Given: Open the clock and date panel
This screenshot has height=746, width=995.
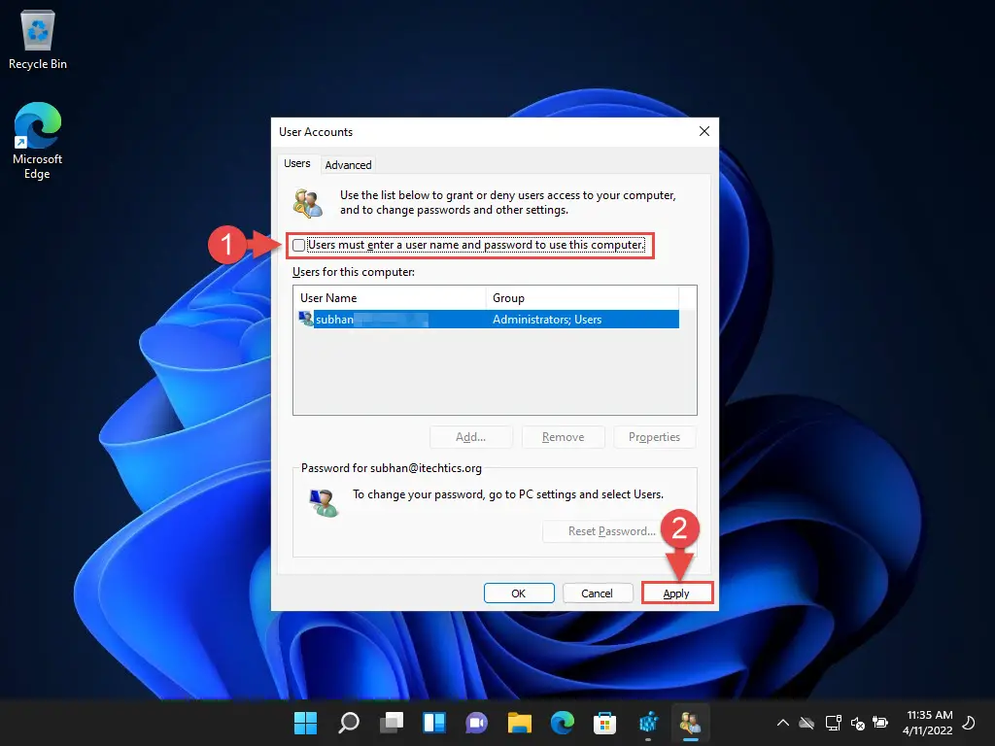Looking at the screenshot, I should pyautogui.click(x=930, y=723).
